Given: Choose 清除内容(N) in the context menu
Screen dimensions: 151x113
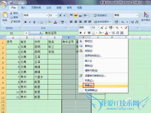Looking at the screenshot, I should (103, 71).
